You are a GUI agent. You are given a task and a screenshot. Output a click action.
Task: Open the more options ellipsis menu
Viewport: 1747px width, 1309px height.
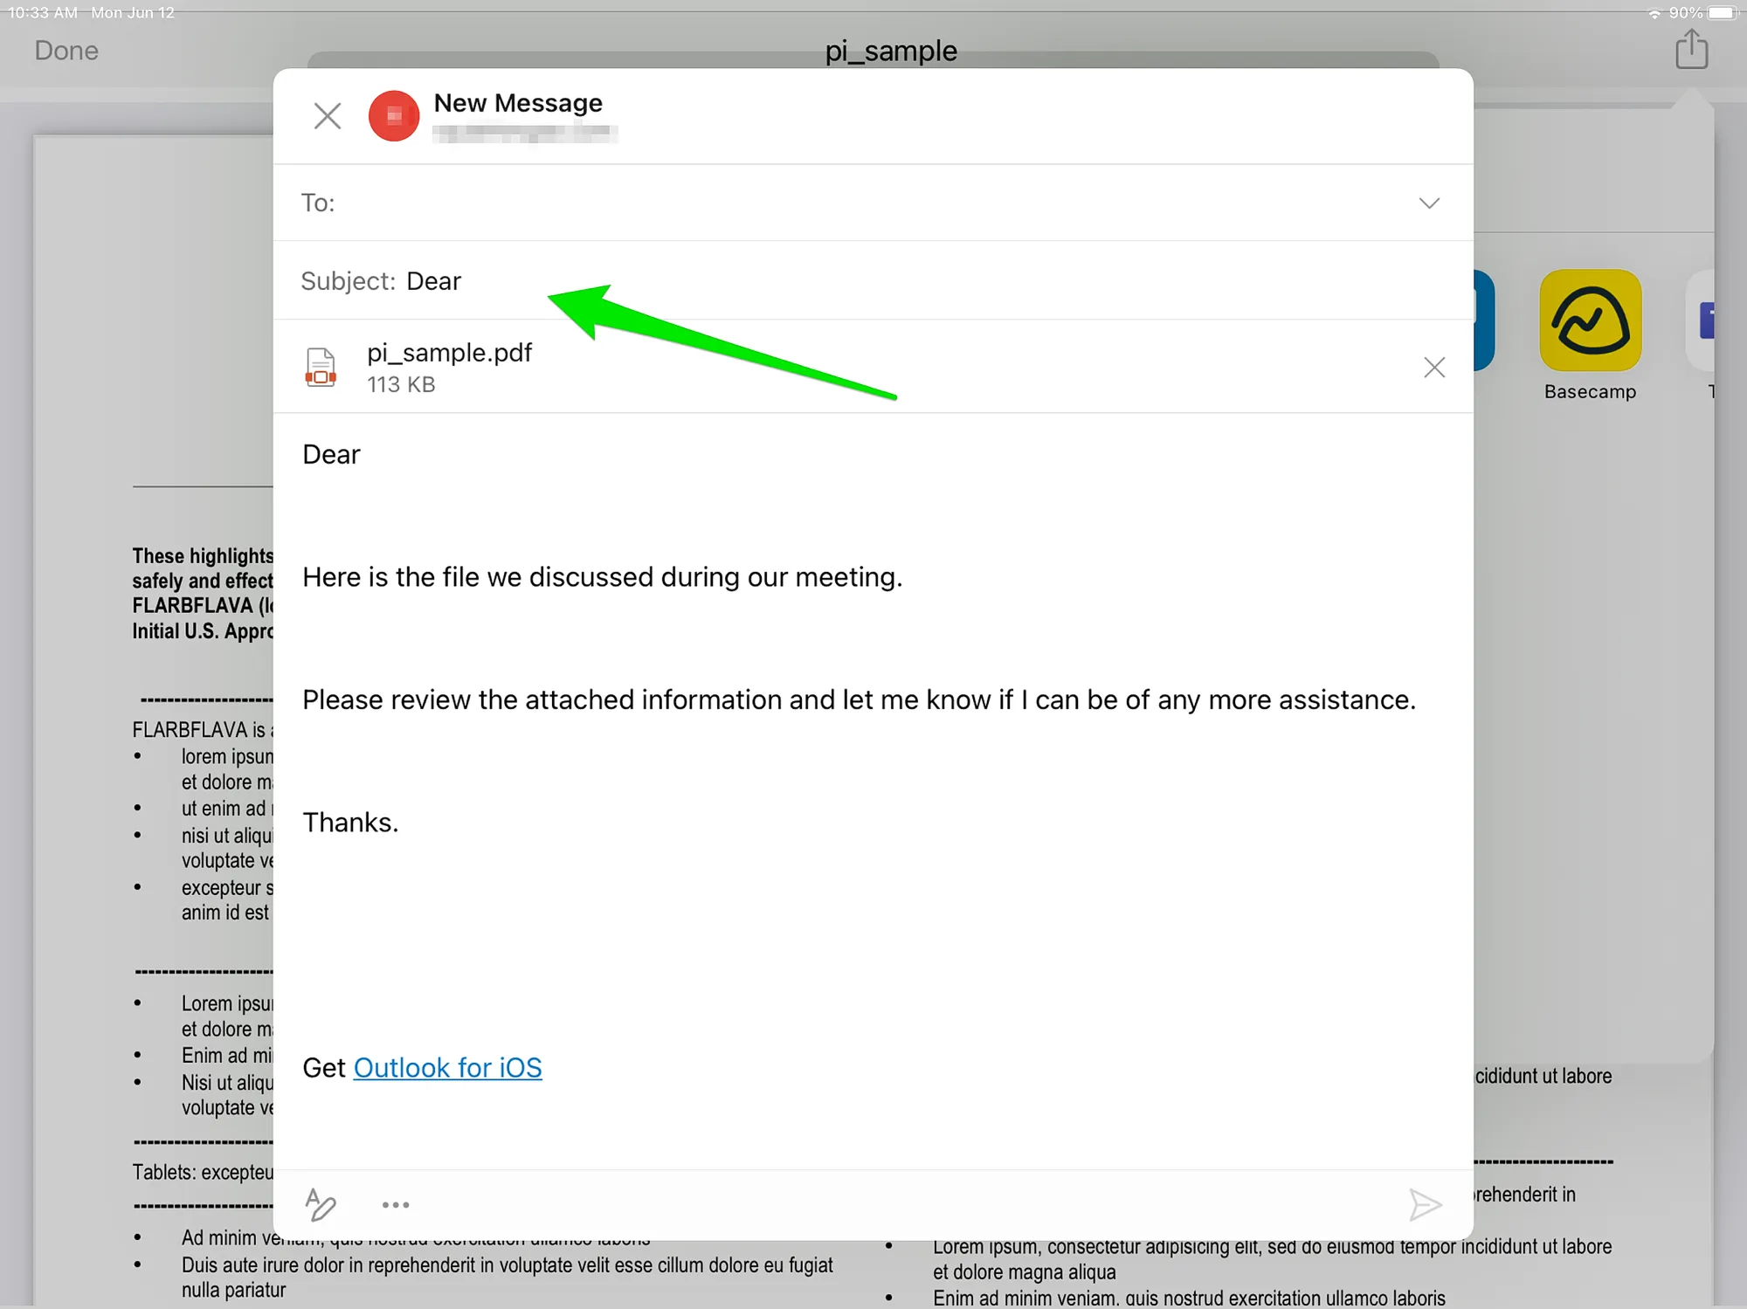click(x=396, y=1205)
